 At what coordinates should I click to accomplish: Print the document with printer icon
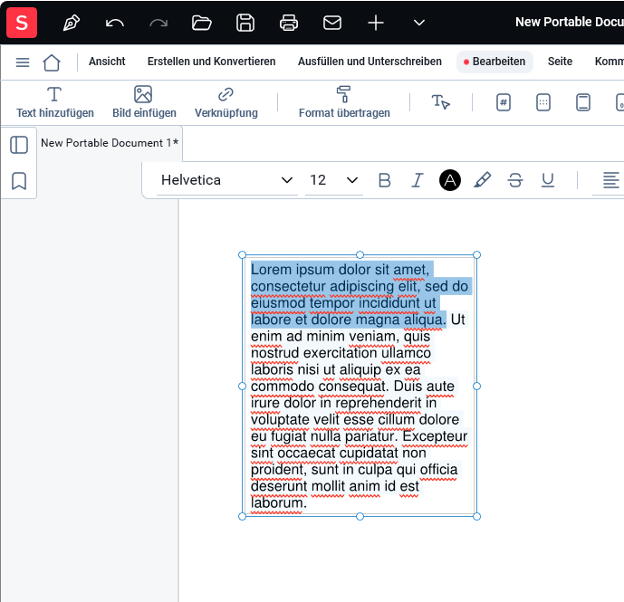point(289,23)
